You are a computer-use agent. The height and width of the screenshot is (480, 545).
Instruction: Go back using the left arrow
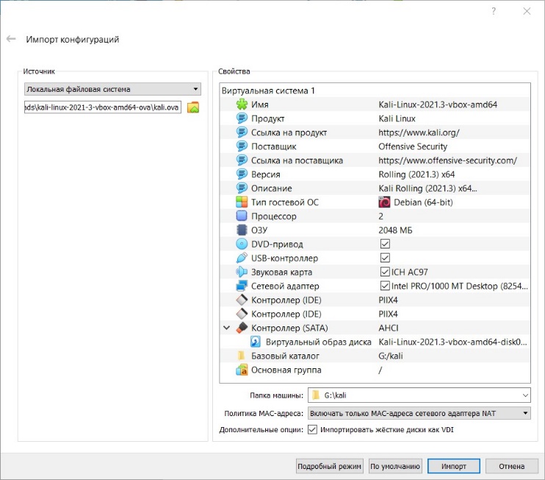tap(11, 39)
